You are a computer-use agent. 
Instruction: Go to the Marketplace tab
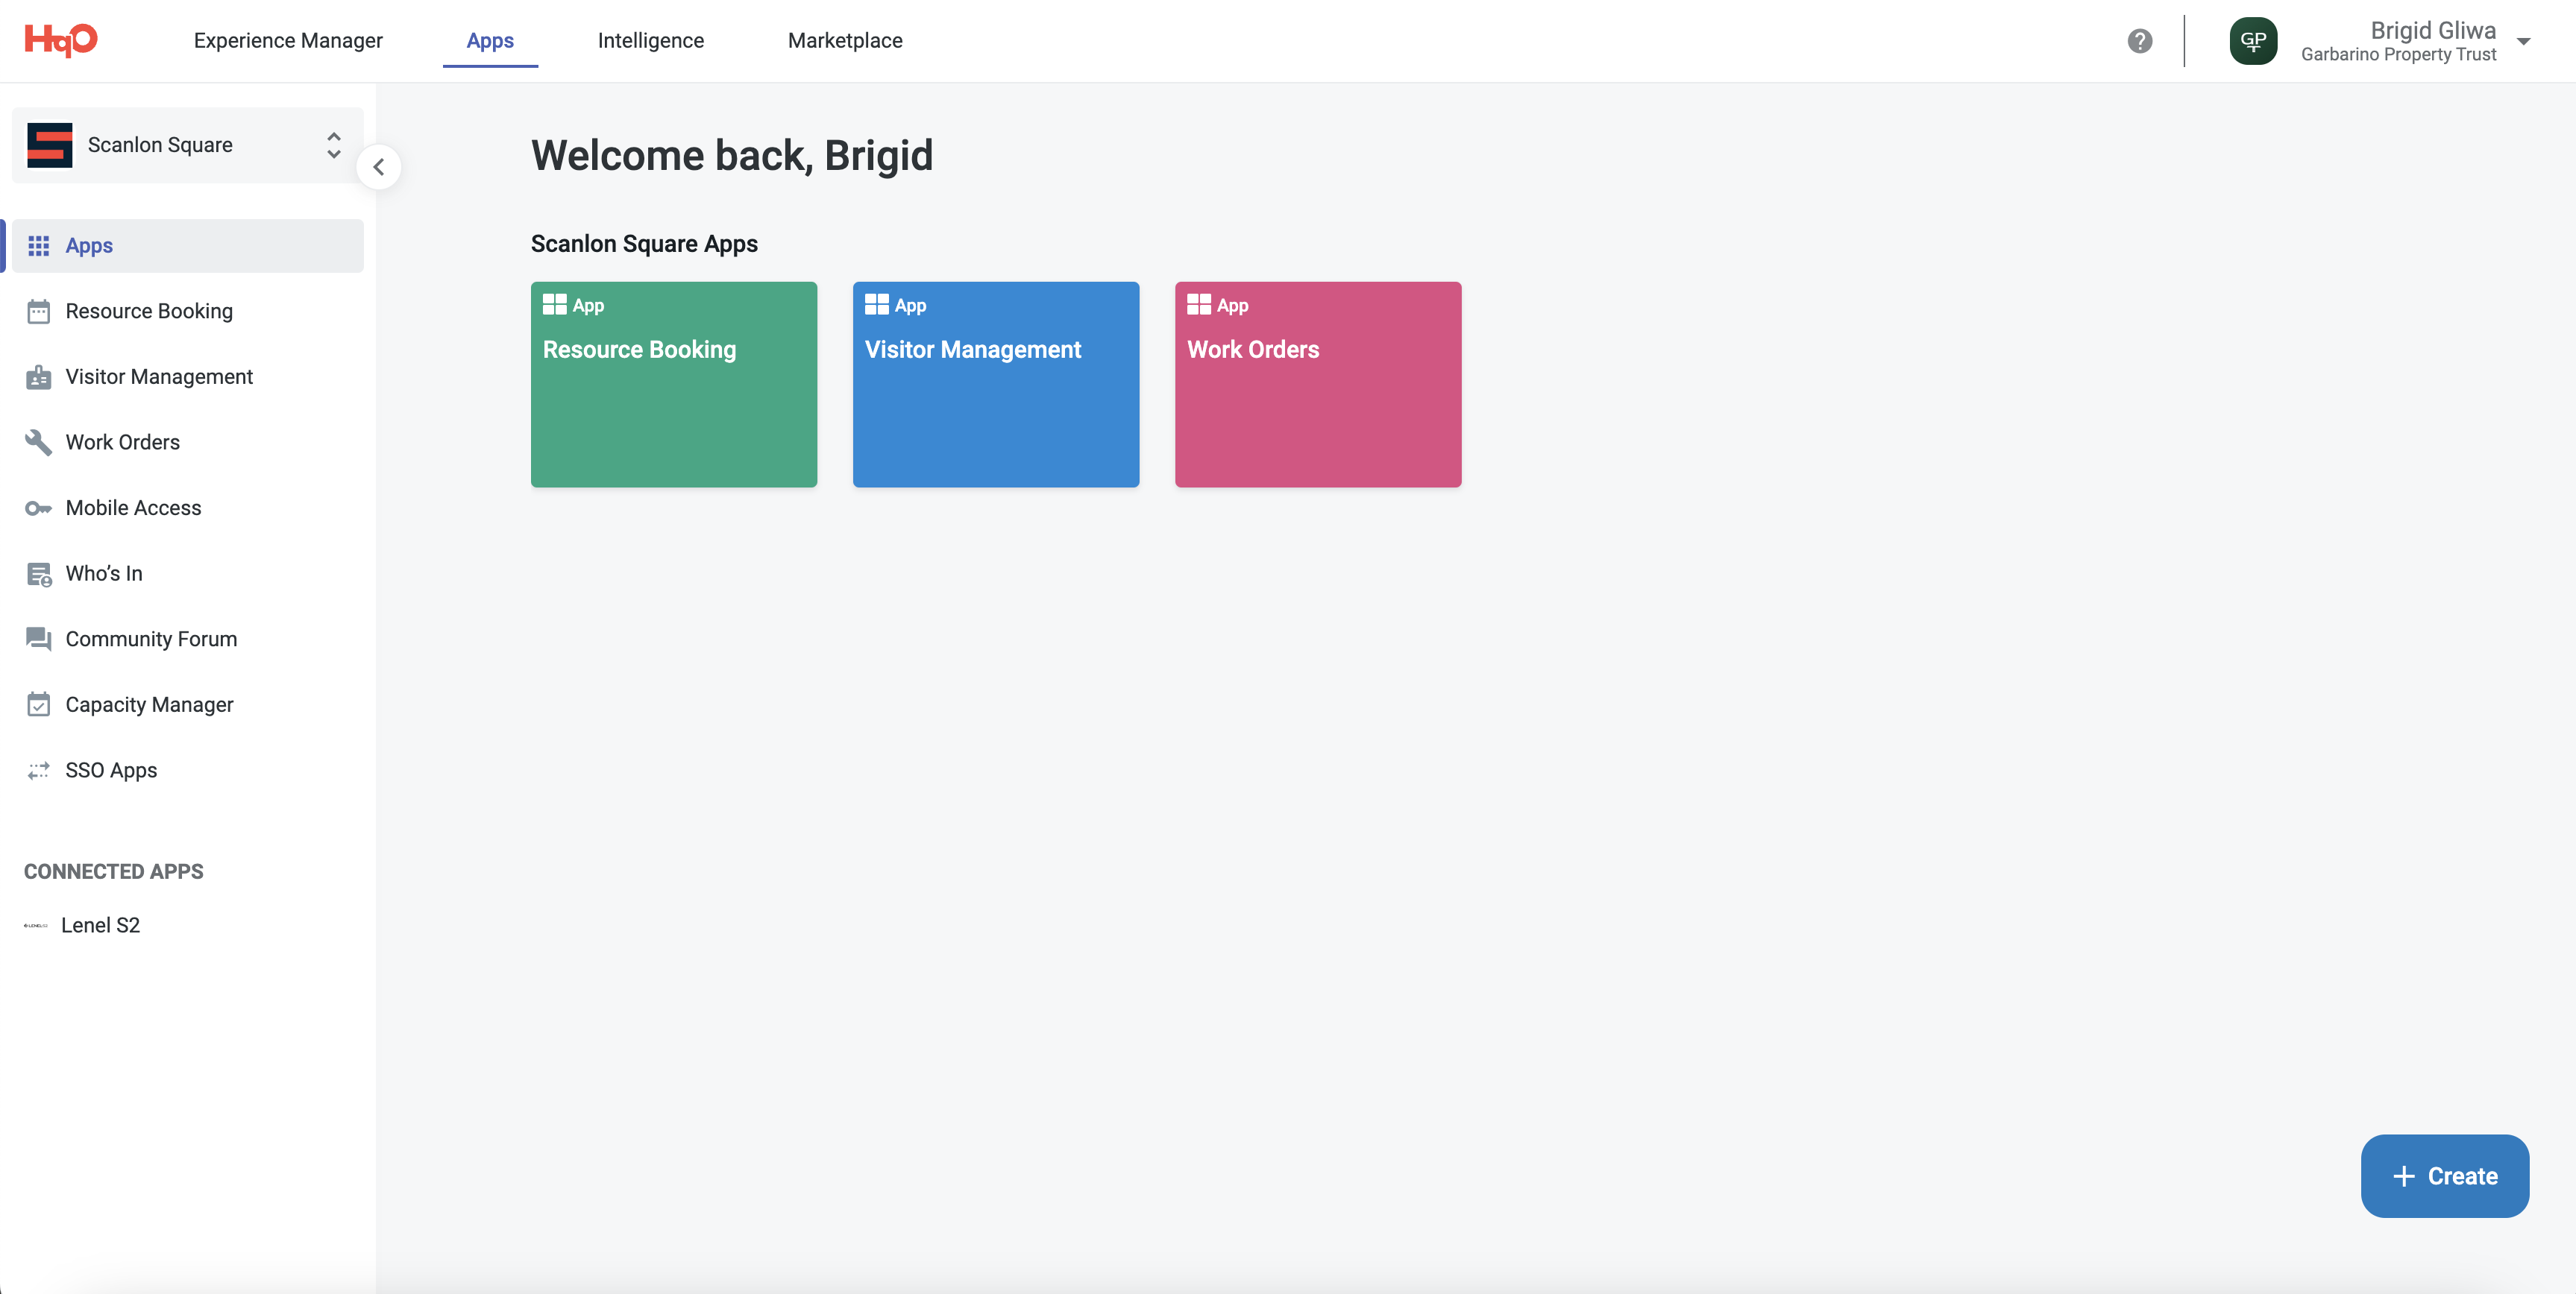click(845, 41)
